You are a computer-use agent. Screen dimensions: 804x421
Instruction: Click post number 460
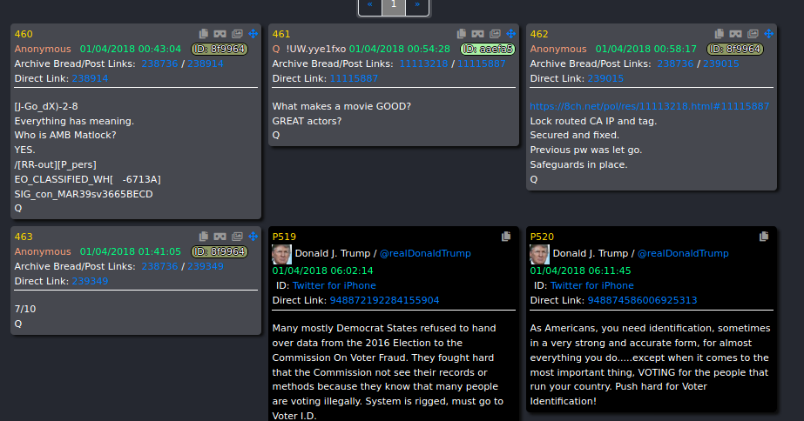pyautogui.click(x=24, y=34)
